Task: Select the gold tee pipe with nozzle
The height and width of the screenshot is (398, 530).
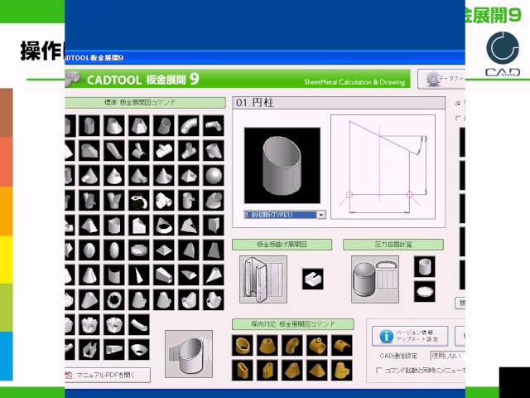Action: (x=316, y=345)
